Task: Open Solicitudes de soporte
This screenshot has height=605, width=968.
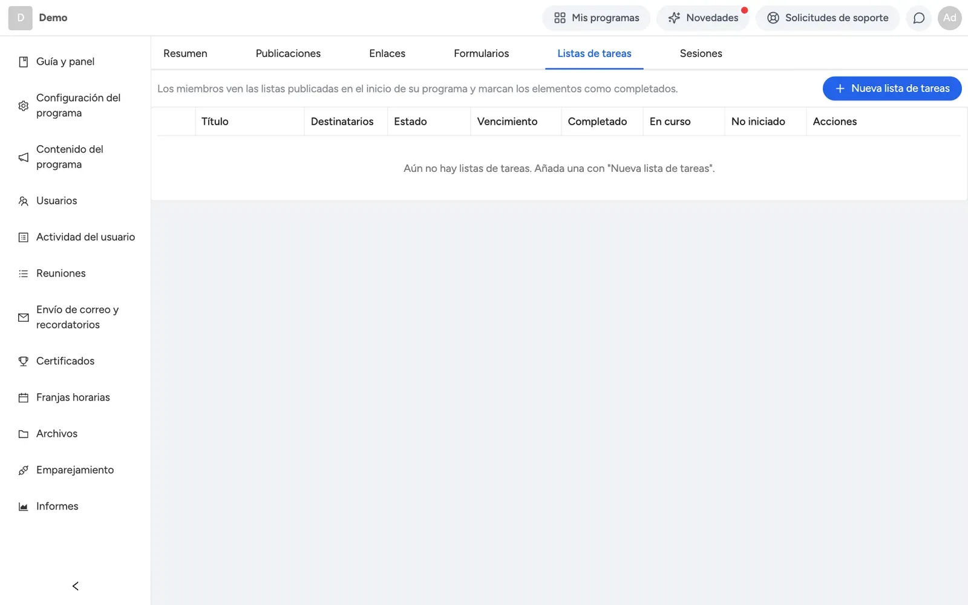Action: point(828,18)
